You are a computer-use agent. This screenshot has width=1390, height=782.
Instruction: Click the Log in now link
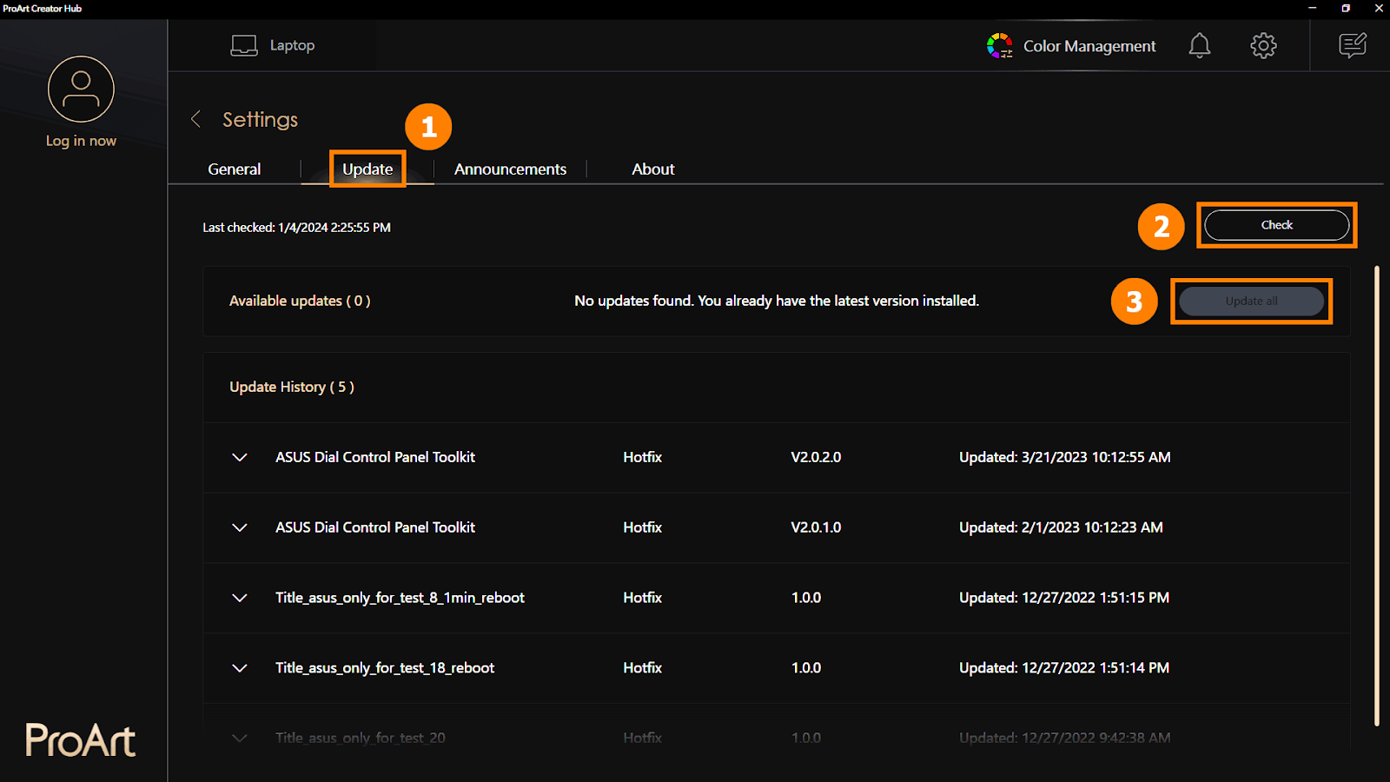point(81,141)
